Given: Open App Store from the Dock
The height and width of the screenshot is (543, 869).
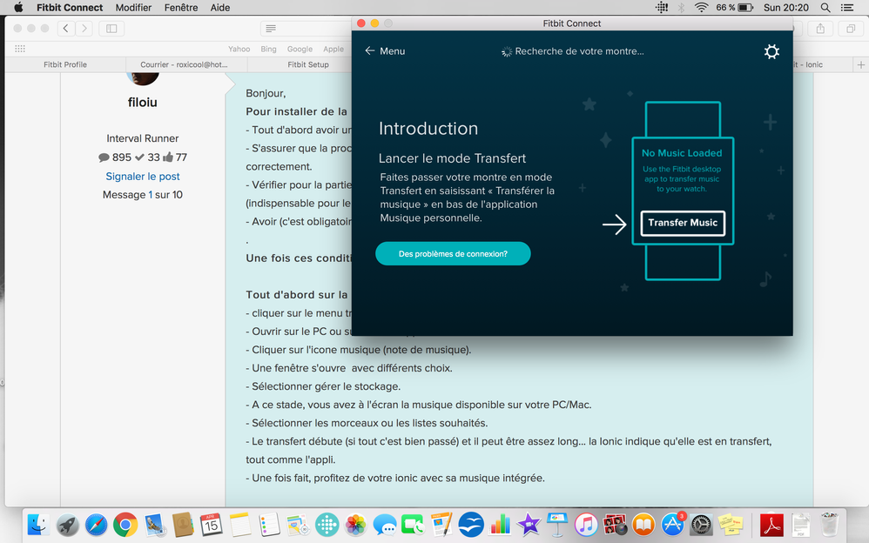Looking at the screenshot, I should (x=672, y=524).
